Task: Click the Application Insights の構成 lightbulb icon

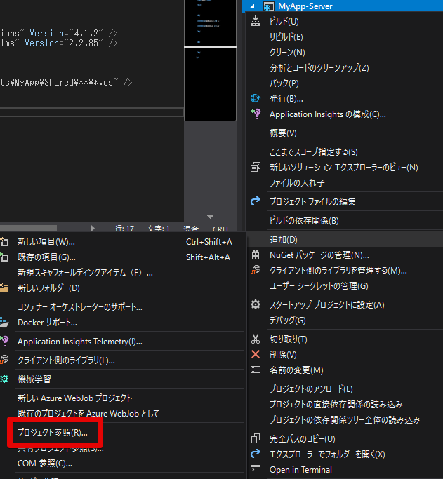Action: tap(256, 114)
